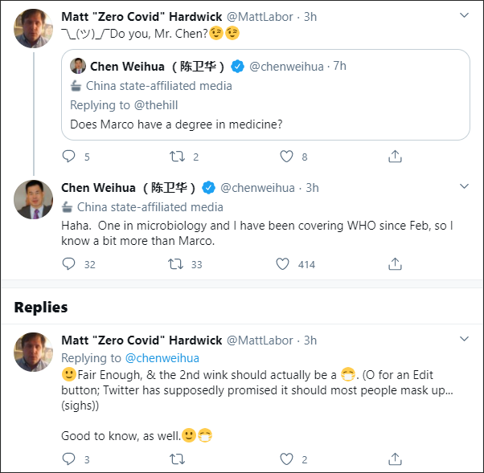Reply to the 'Fair Enough' tweet
Viewport: 484px width, 473px height.
(x=69, y=459)
